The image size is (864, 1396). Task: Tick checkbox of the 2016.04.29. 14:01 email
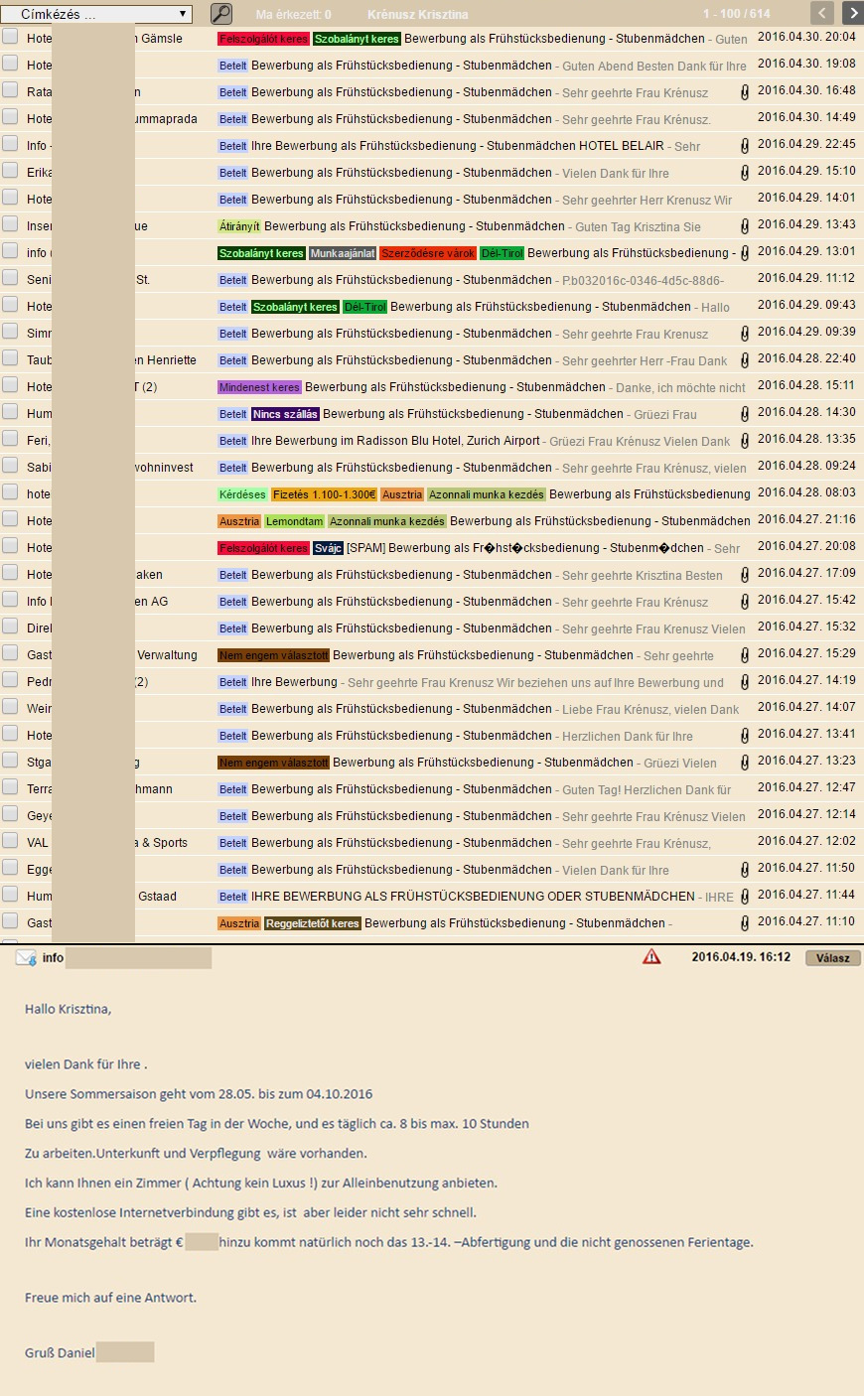click(10, 198)
